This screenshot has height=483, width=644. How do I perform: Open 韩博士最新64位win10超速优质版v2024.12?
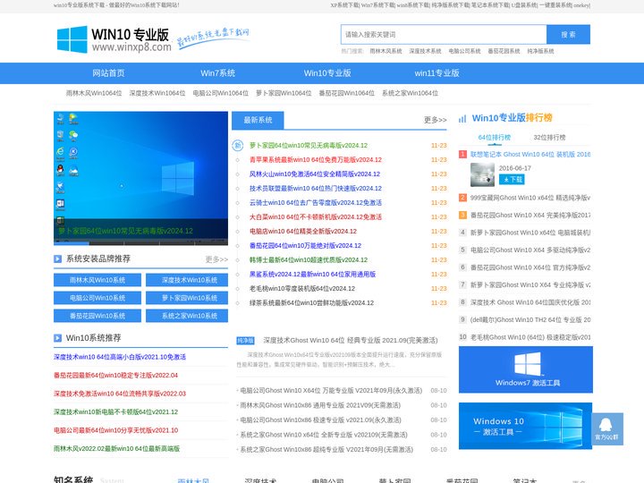[309, 260]
